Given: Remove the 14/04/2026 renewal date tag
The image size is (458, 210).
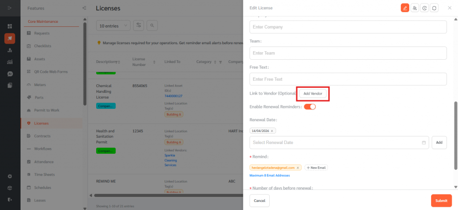Looking at the screenshot, I should 272,131.
